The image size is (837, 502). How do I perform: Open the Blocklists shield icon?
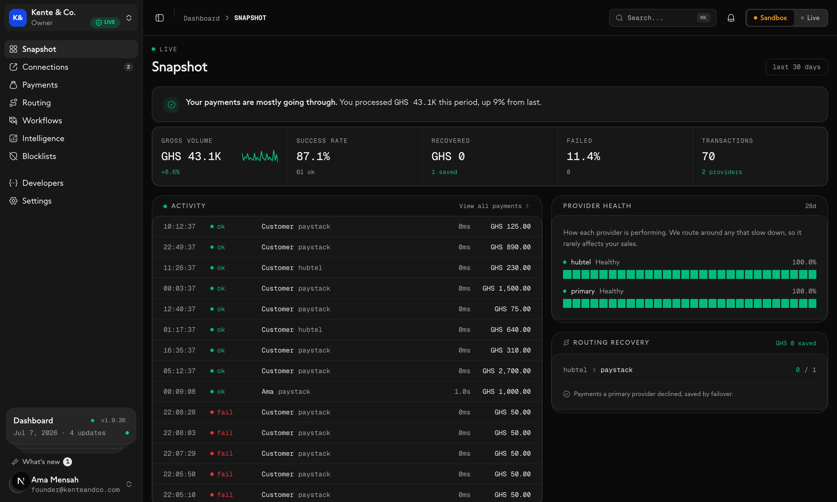(x=13, y=156)
